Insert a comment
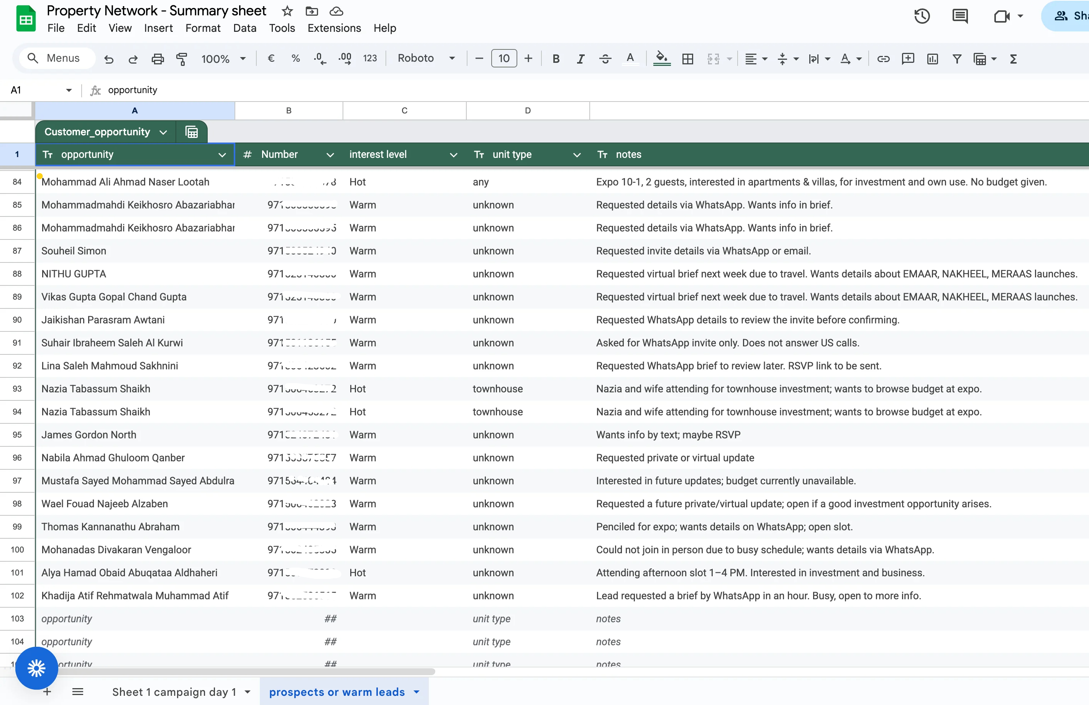Viewport: 1089px width, 705px height. (x=908, y=59)
